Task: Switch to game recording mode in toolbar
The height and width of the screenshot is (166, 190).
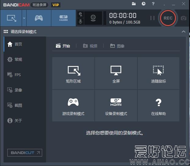Action: [x=39, y=18]
